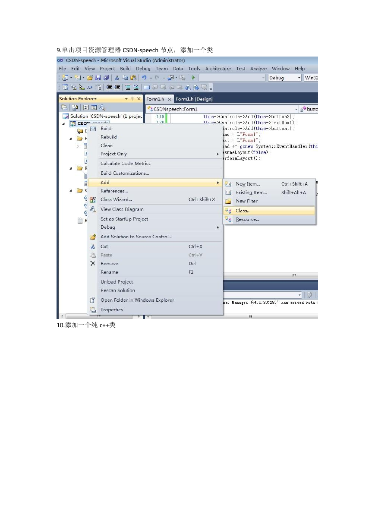The height and width of the screenshot is (530, 375).
Task: Click the Existing Item icon in submenu
Action: pos(228,192)
